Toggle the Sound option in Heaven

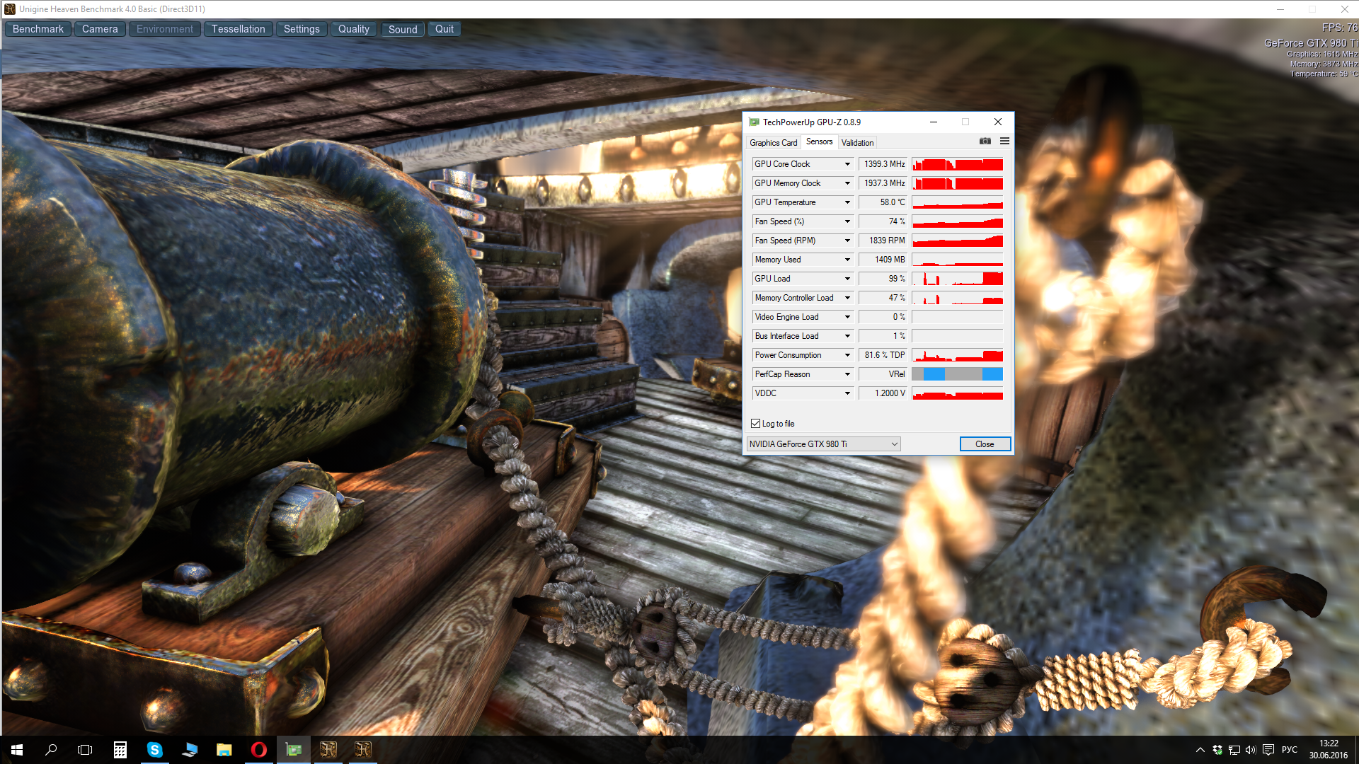coord(402,29)
